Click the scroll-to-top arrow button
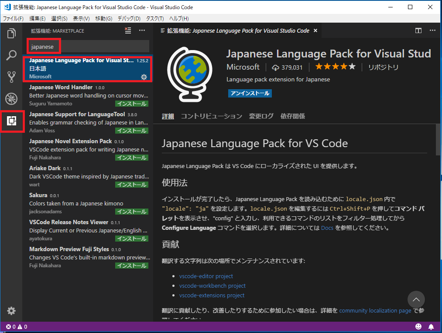442x333 pixels. [416, 299]
